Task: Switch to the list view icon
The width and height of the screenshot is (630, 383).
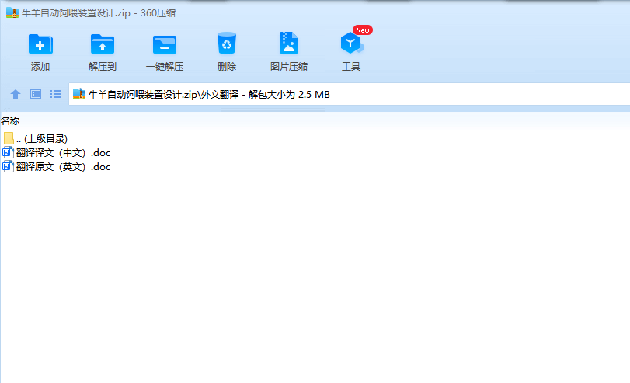Action: click(56, 94)
